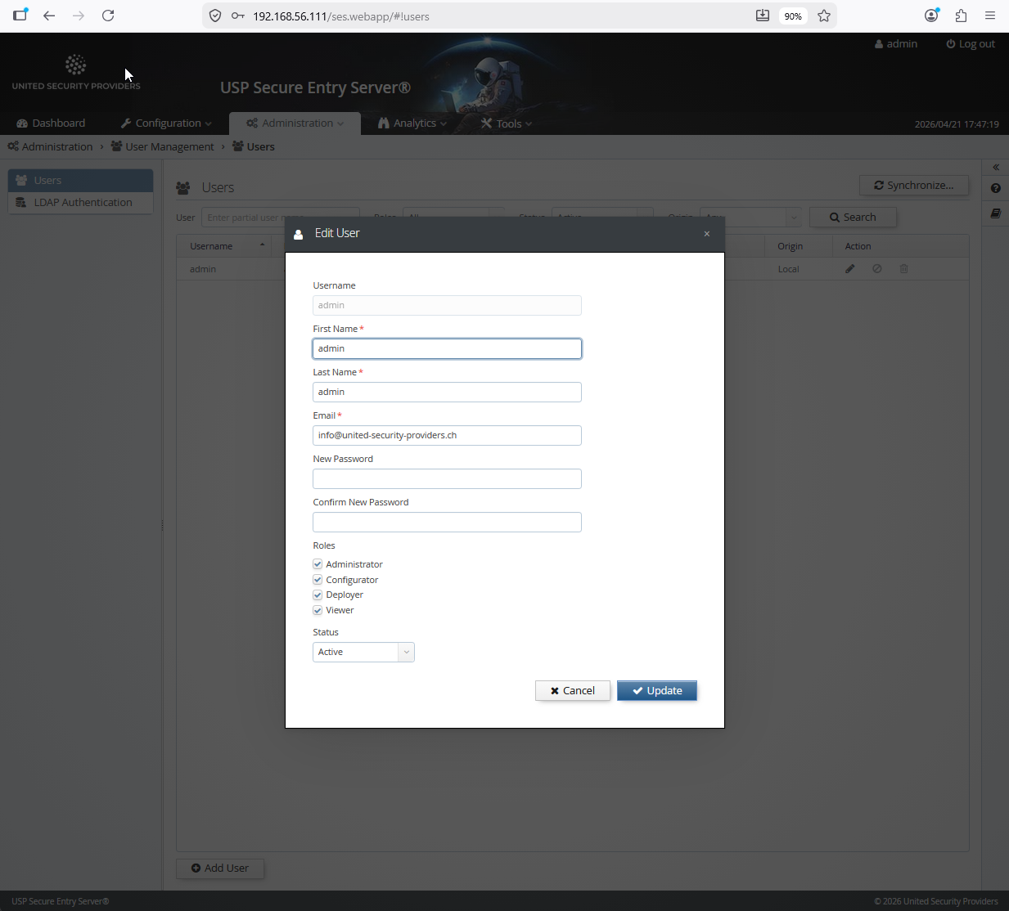
Task: Click the Email input field
Action: [447, 436]
